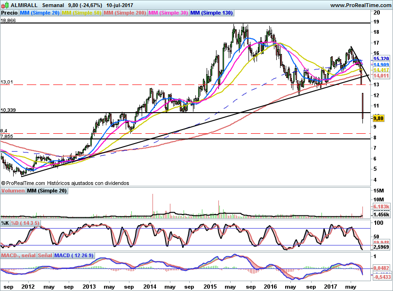Open the volume MM (Simple 20) label
Viewport: 393px width, 291px height.
click(47, 191)
